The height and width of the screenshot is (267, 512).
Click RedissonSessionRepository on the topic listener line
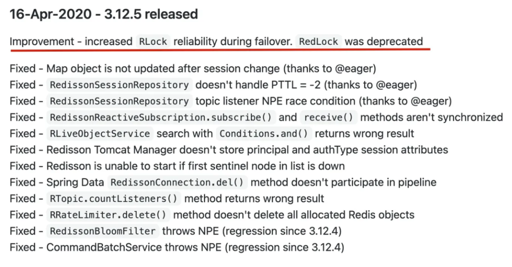pyautogui.click(x=119, y=101)
